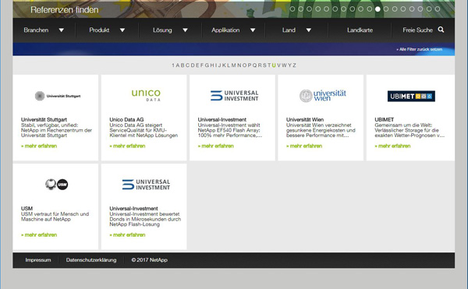Click mehr erfahren under Universität Wien
468x289 pixels.
click(x=304, y=146)
